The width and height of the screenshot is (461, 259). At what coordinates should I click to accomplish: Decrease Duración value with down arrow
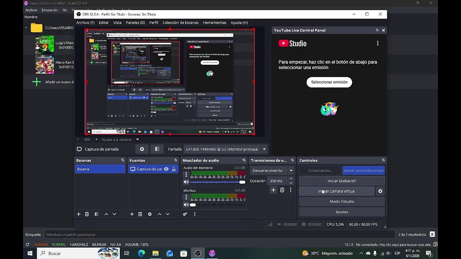point(291,183)
